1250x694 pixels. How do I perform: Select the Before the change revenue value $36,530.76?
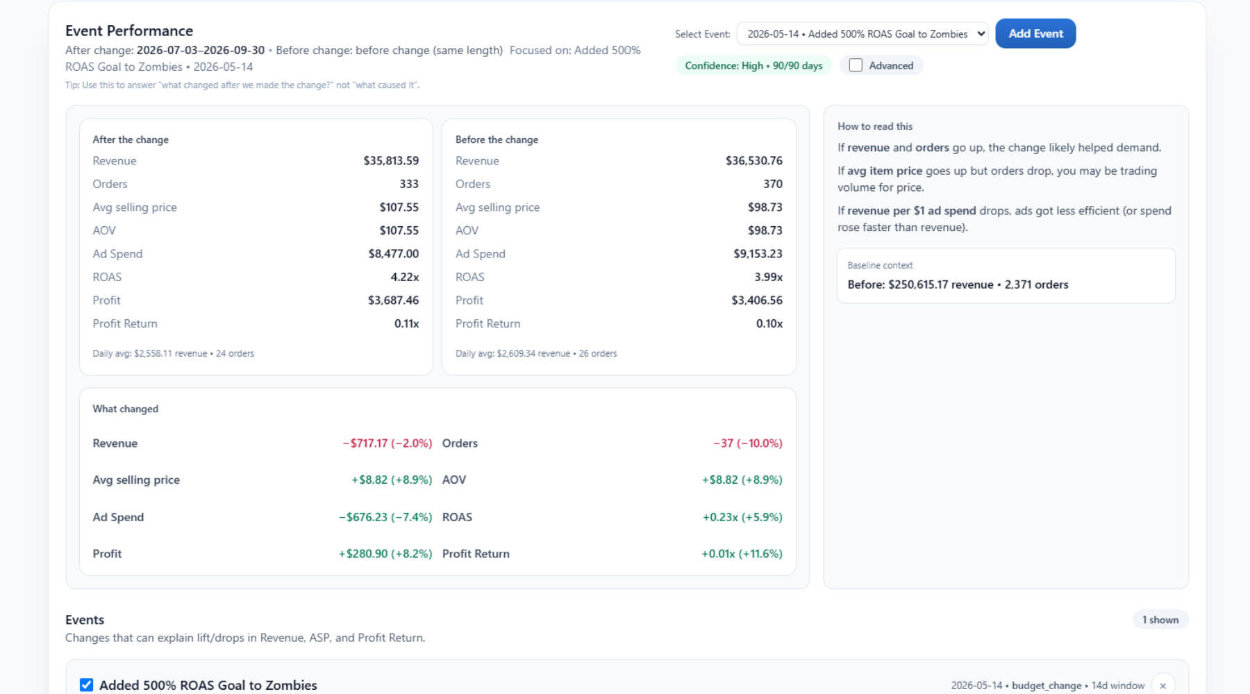coord(754,160)
